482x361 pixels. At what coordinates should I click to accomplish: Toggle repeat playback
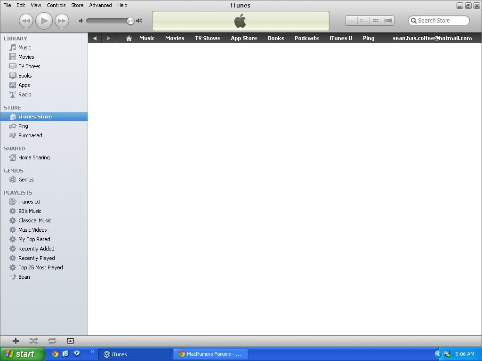(x=52, y=341)
